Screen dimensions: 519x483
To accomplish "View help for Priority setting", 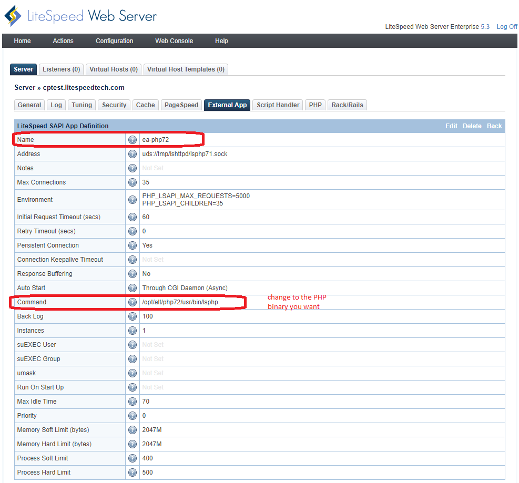I will click(133, 416).
